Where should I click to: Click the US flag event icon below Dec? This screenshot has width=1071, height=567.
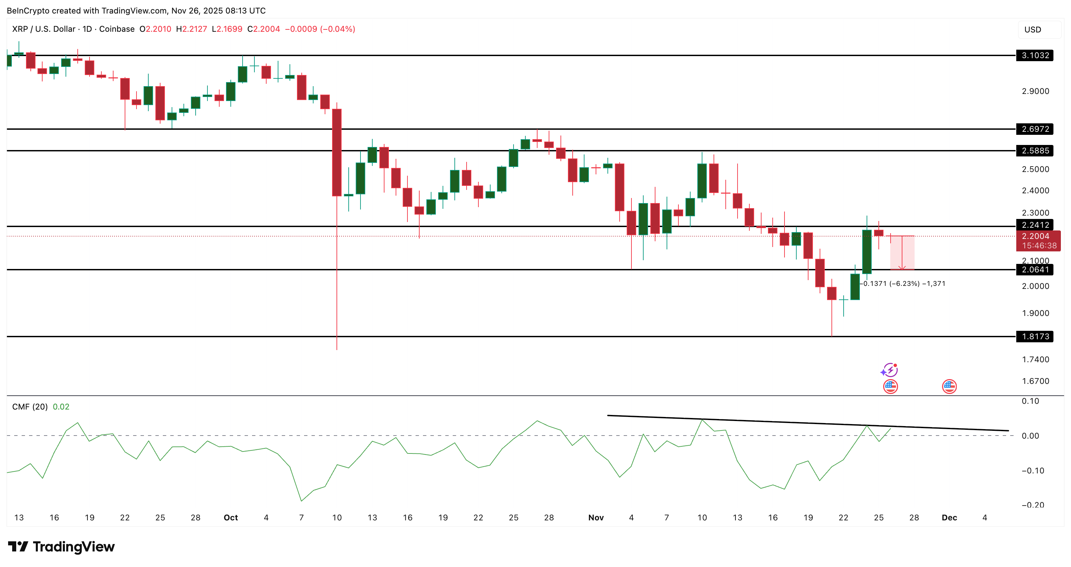pos(949,386)
